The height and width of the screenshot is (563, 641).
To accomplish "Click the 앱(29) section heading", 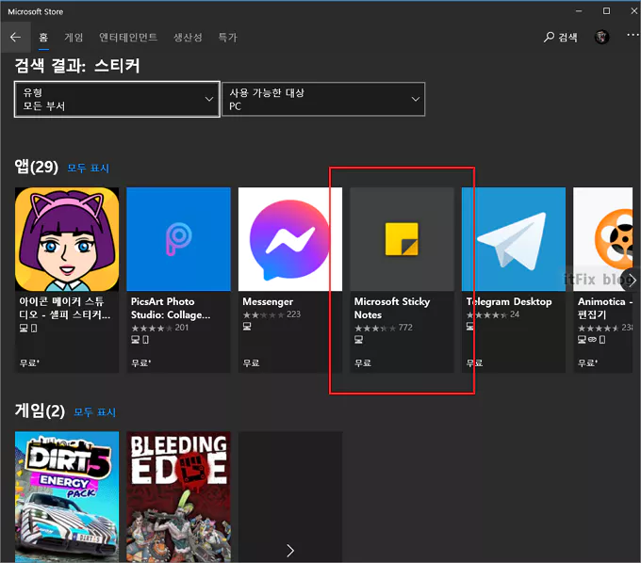I will tap(37, 167).
